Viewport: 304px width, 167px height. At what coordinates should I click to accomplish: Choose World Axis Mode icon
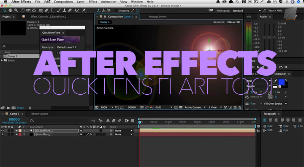pyautogui.click(x=104, y=11)
